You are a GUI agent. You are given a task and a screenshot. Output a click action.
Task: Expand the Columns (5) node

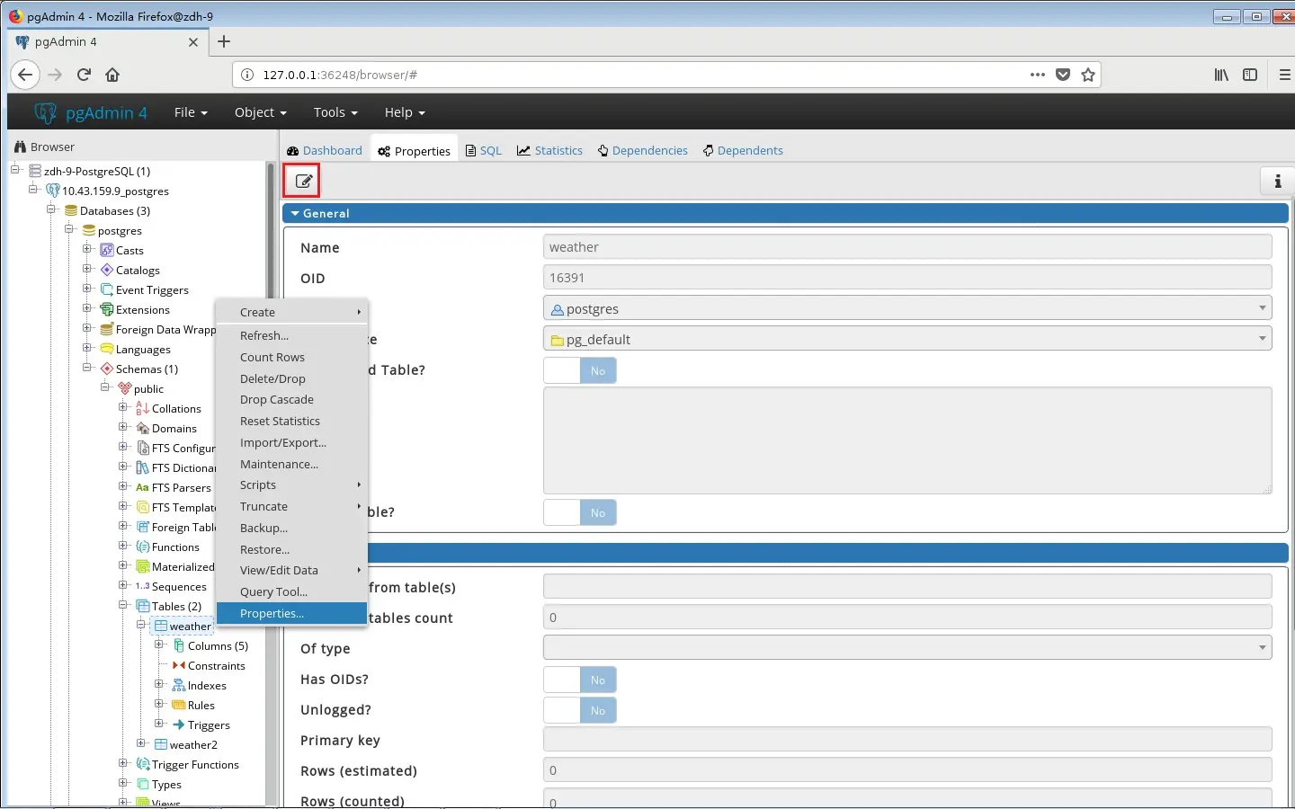click(x=159, y=645)
